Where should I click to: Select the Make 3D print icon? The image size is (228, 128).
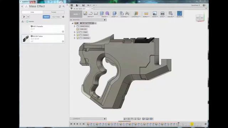pyautogui.click(x=162, y=14)
